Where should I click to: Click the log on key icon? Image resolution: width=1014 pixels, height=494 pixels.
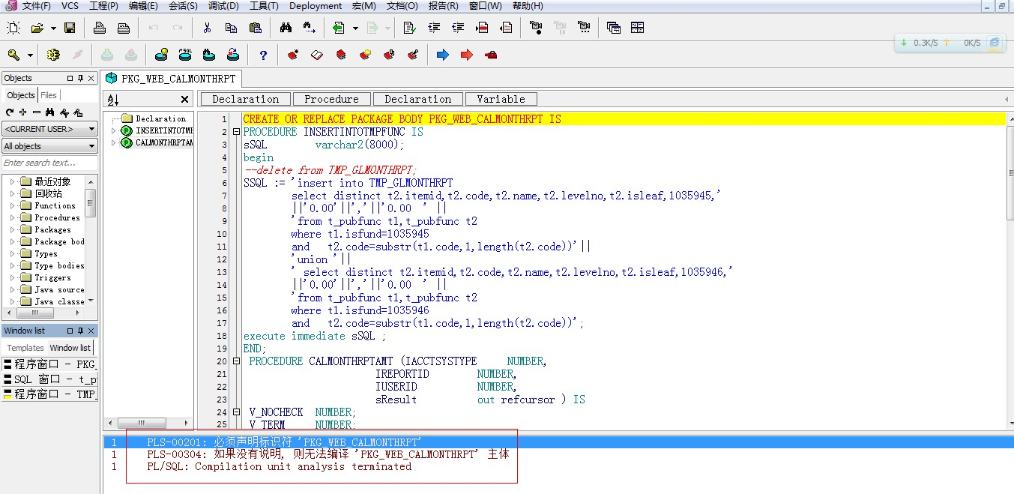[13, 55]
